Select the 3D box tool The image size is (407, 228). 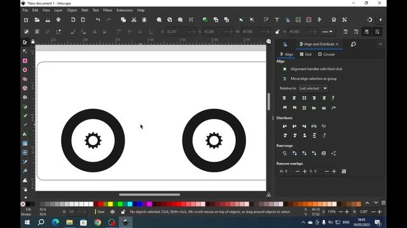[25, 88]
